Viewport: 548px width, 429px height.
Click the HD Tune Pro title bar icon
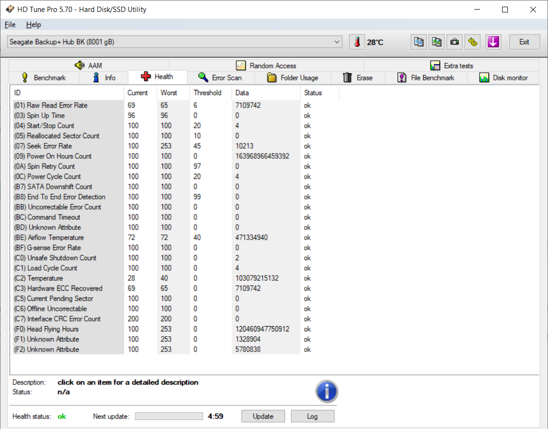point(10,9)
